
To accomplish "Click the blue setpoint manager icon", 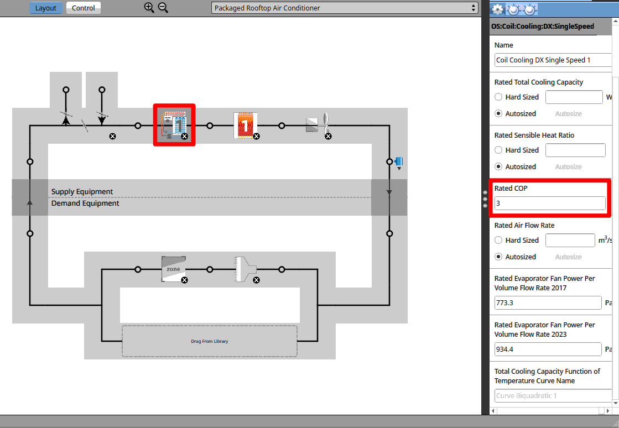I will coord(398,161).
